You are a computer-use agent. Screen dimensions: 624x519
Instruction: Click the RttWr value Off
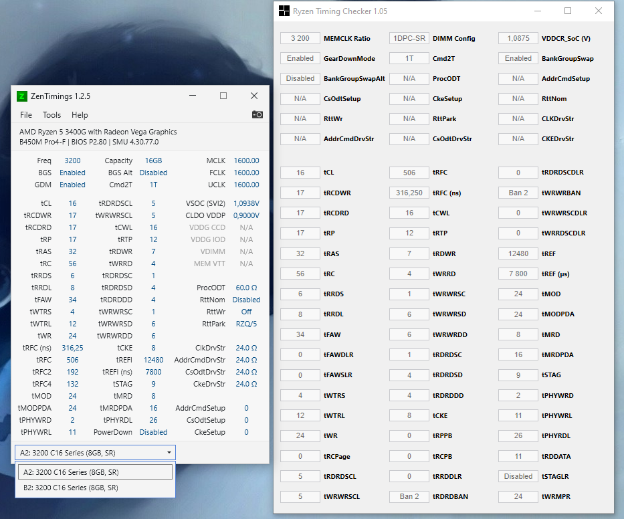(246, 312)
